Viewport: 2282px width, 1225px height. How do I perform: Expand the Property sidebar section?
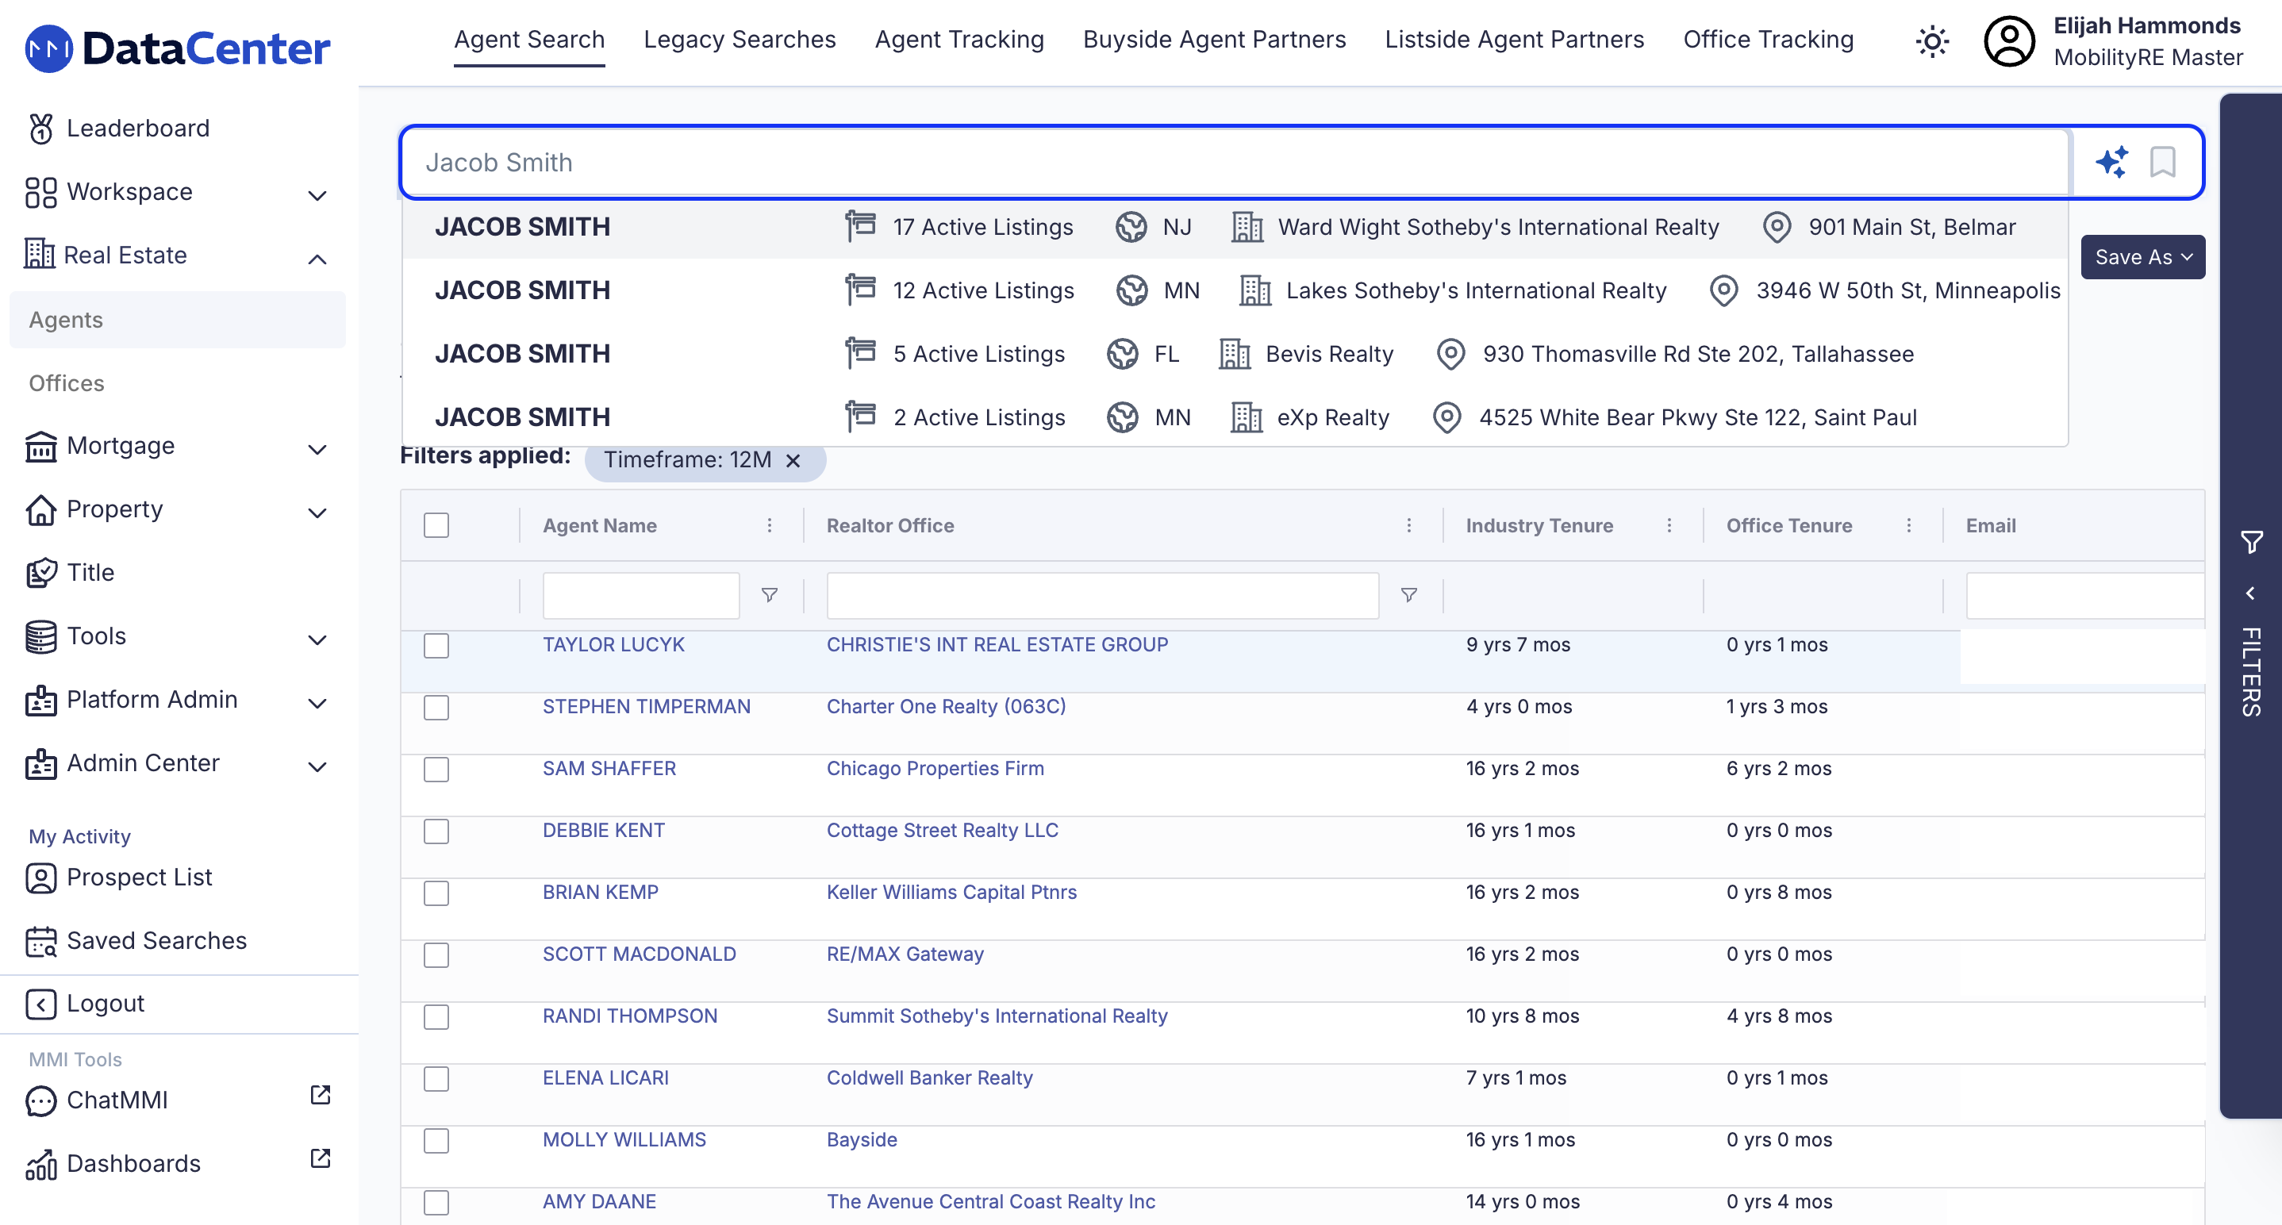tap(317, 514)
